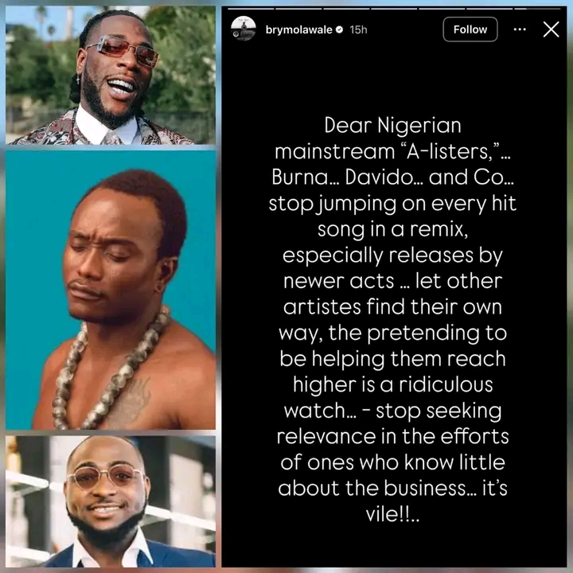The height and width of the screenshot is (573, 573).
Task: Click the blue verified badge beside brymolawale
Action: [x=340, y=29]
